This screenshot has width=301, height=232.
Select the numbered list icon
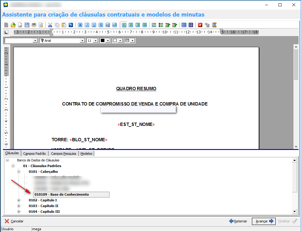tap(154, 25)
